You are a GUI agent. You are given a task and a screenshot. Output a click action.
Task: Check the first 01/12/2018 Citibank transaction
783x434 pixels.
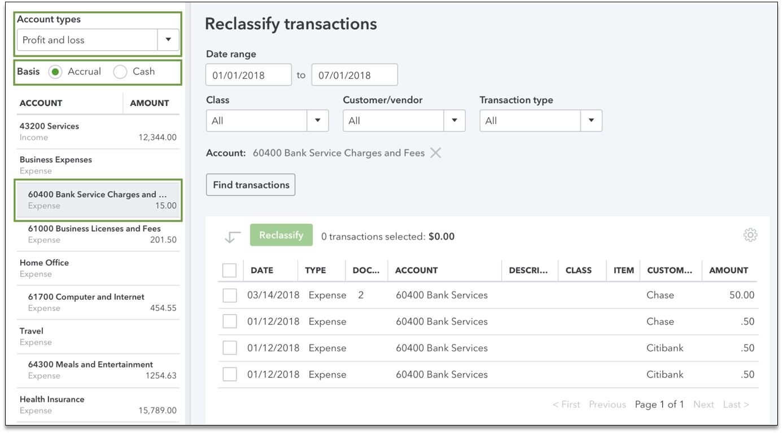click(x=229, y=348)
